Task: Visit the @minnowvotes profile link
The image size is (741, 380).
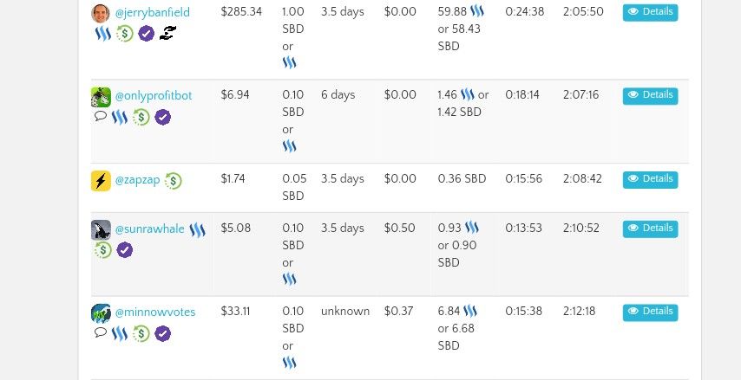Action: (x=155, y=312)
